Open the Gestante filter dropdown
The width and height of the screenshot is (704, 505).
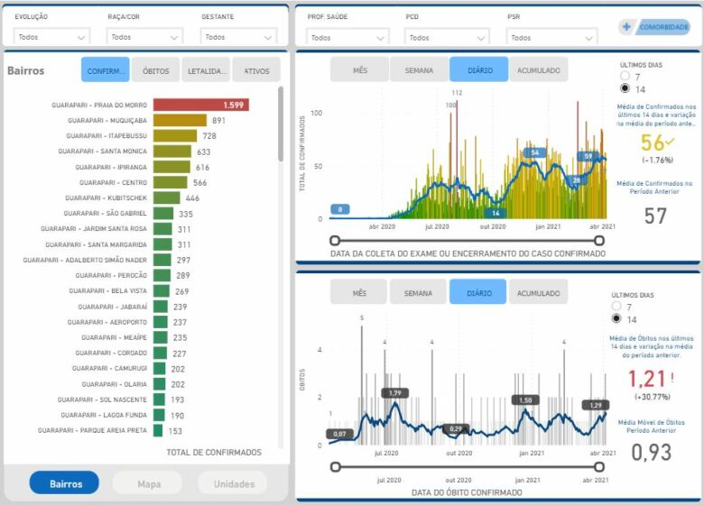tap(237, 37)
